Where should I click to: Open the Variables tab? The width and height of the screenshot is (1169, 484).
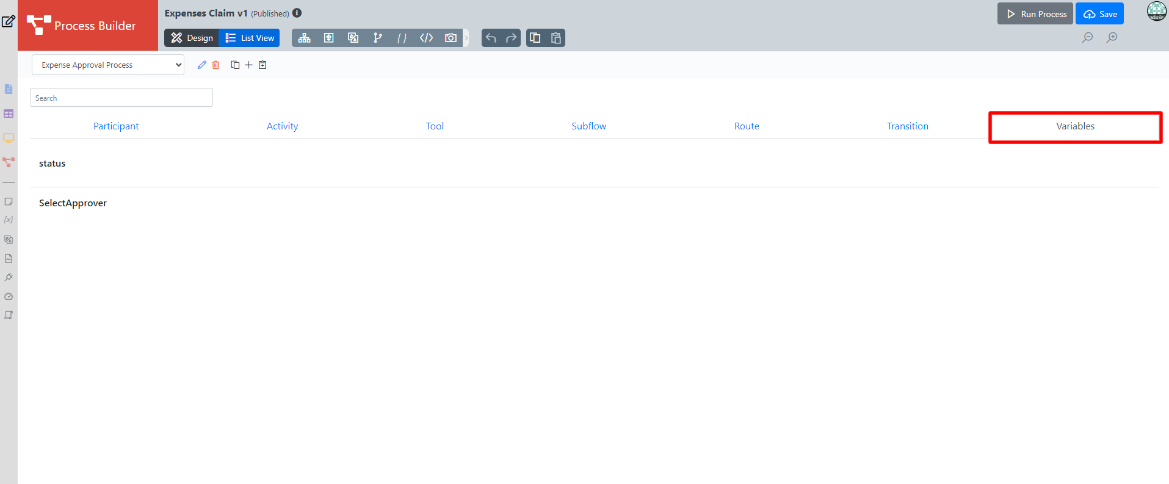pos(1075,126)
